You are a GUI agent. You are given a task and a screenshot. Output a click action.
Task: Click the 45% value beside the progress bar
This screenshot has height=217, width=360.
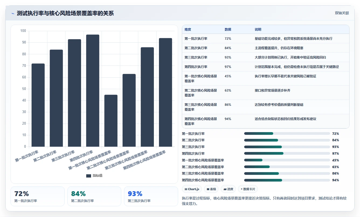tap(335, 160)
